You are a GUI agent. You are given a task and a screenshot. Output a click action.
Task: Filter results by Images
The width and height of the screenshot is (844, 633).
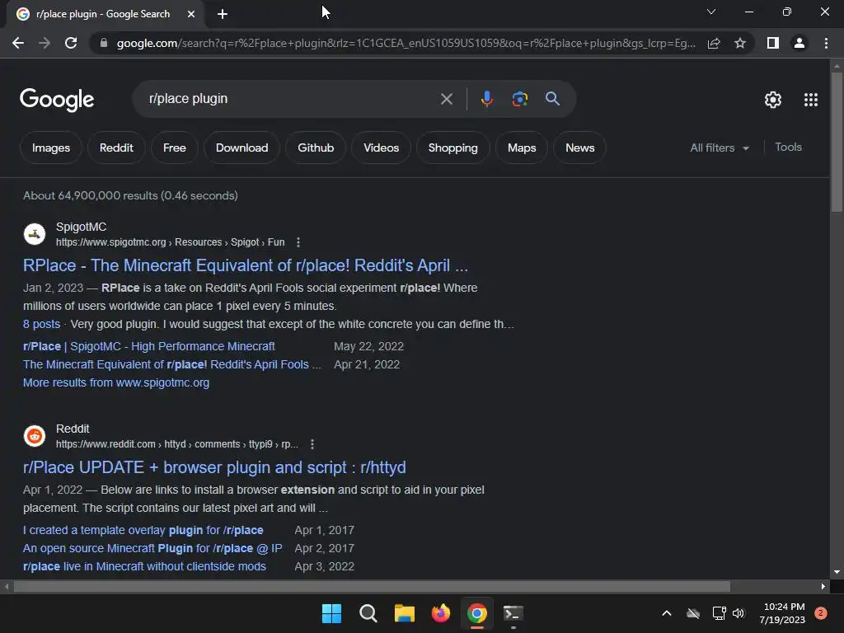[50, 148]
